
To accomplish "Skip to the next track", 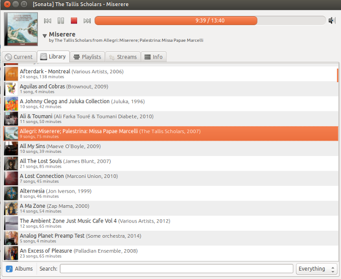I will click(x=87, y=21).
